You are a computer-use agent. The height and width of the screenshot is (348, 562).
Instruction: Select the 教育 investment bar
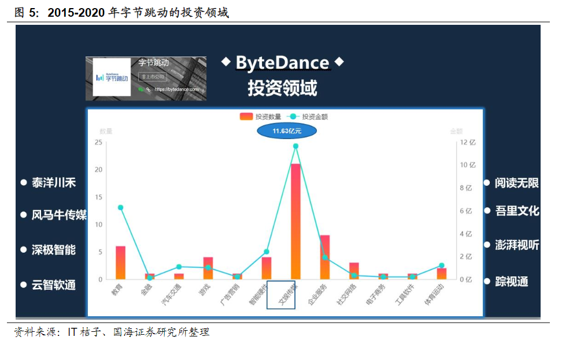[x=120, y=263]
